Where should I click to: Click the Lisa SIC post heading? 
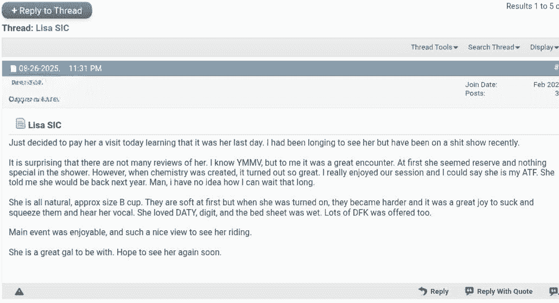tap(45, 125)
